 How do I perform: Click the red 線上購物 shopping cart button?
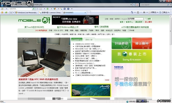142,43
